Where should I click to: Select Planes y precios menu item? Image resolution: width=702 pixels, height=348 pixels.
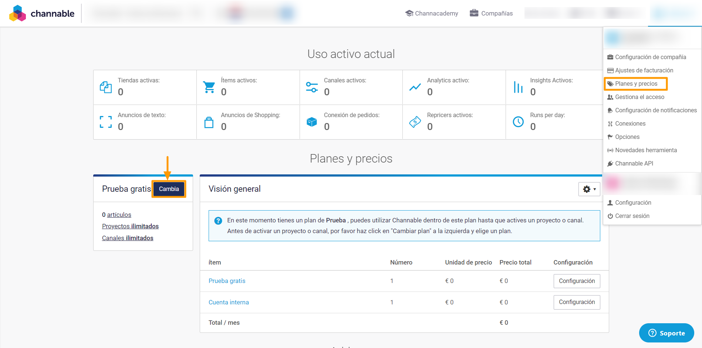click(636, 84)
